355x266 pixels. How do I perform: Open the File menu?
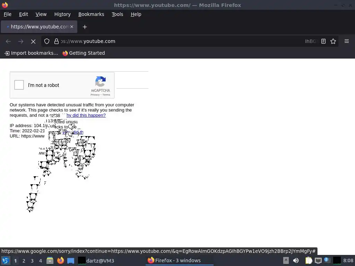coord(8,14)
